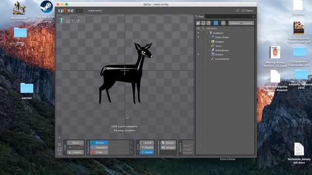The image size is (312, 175).
Task: Click the Tree panel folder icon
Action: pos(196,17)
